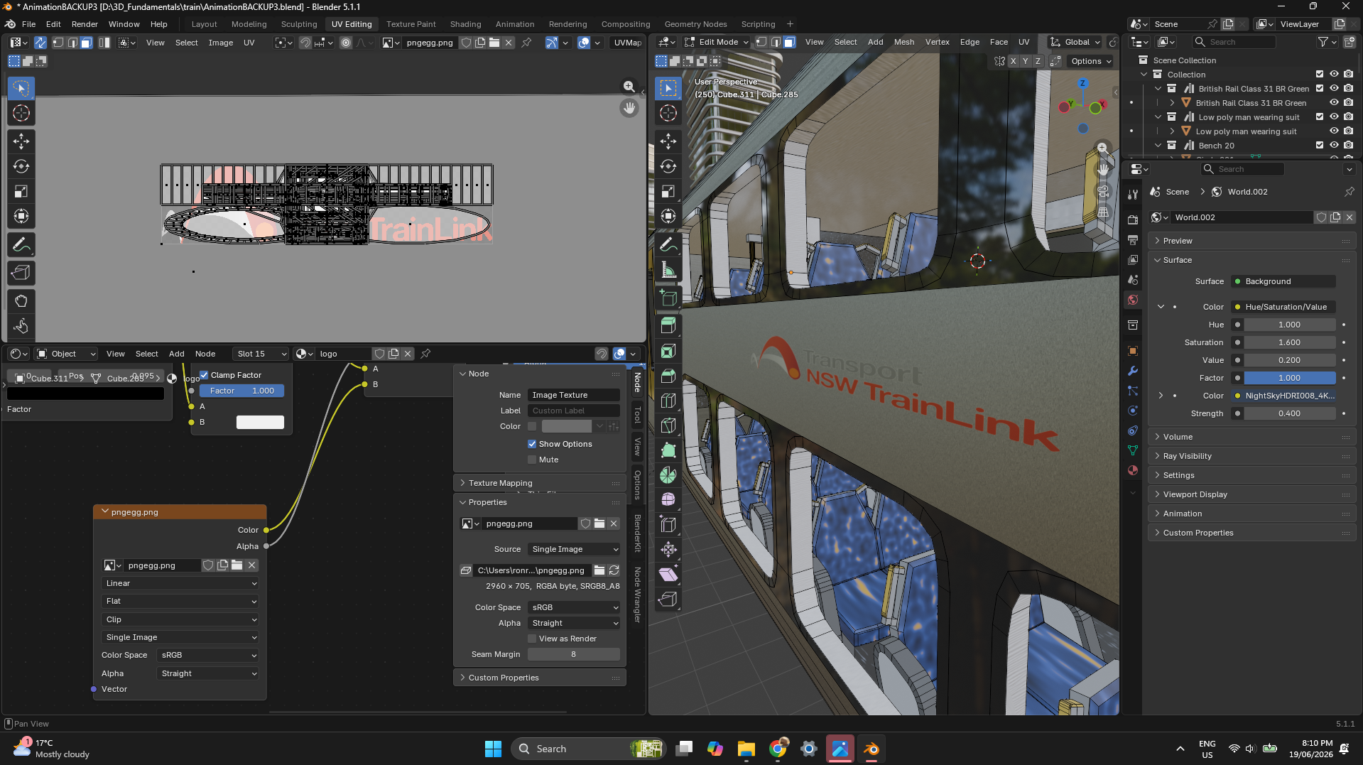This screenshot has width=1363, height=765.
Task: Uncheck the Bench 20 collection checkbox
Action: pyautogui.click(x=1320, y=146)
